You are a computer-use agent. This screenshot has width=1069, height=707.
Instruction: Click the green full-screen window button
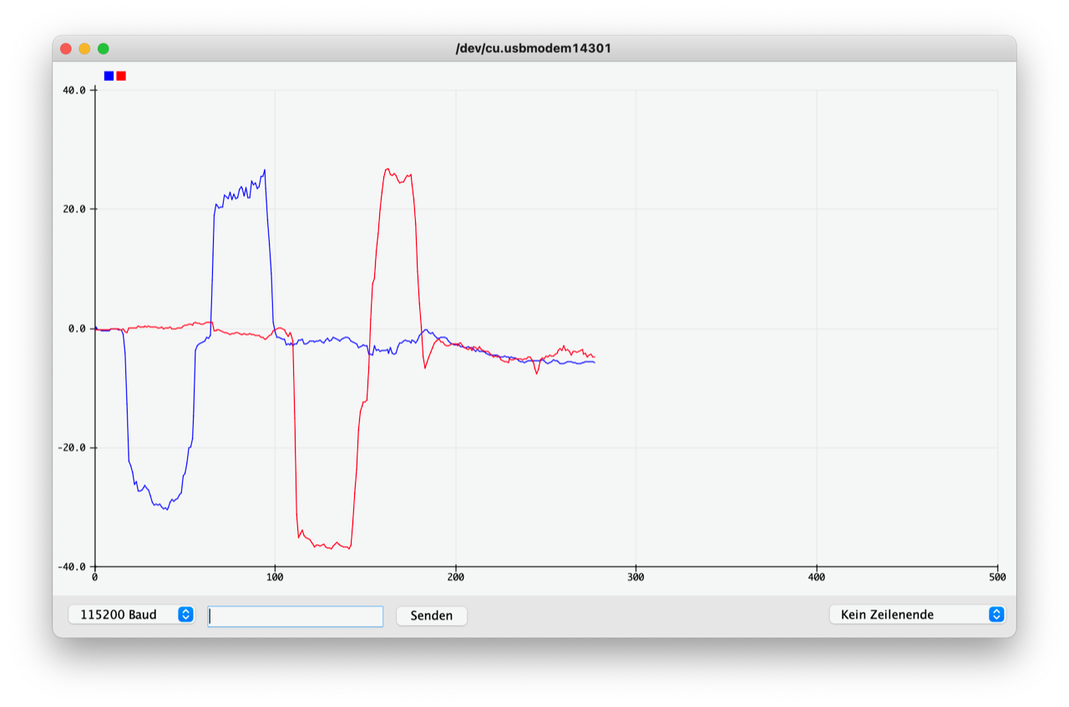pos(104,48)
